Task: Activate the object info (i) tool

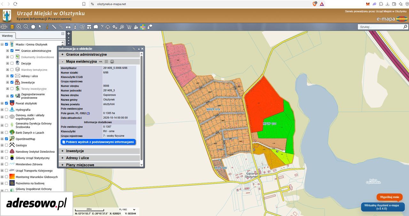Action: (x=47, y=27)
